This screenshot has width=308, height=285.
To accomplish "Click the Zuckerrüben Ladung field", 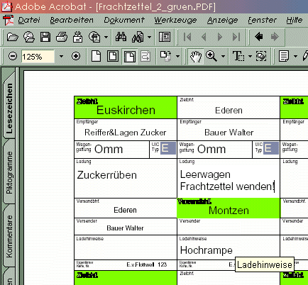I will (126, 179).
